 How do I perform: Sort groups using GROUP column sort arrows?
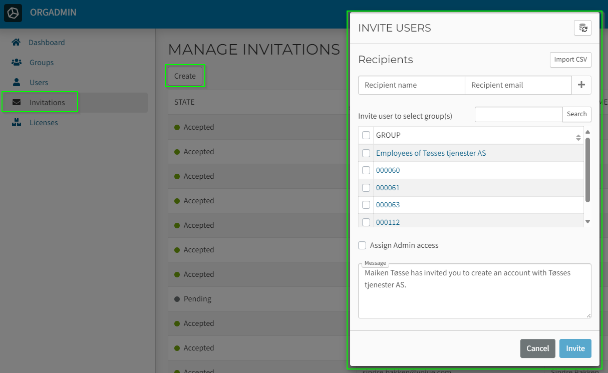pos(578,138)
